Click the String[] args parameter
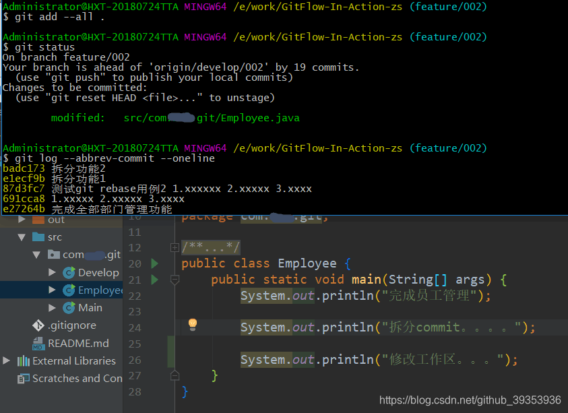Viewport: 568px width, 413px height. click(436, 280)
